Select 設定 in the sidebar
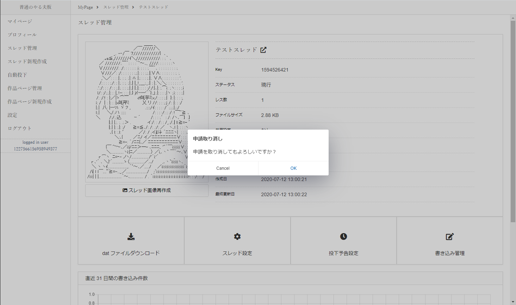The width and height of the screenshot is (516, 305). point(12,115)
